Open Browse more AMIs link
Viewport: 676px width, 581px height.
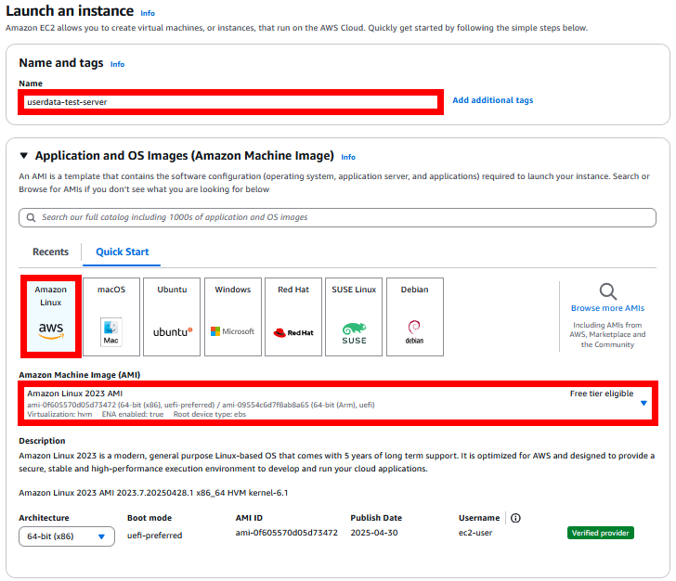click(x=607, y=308)
